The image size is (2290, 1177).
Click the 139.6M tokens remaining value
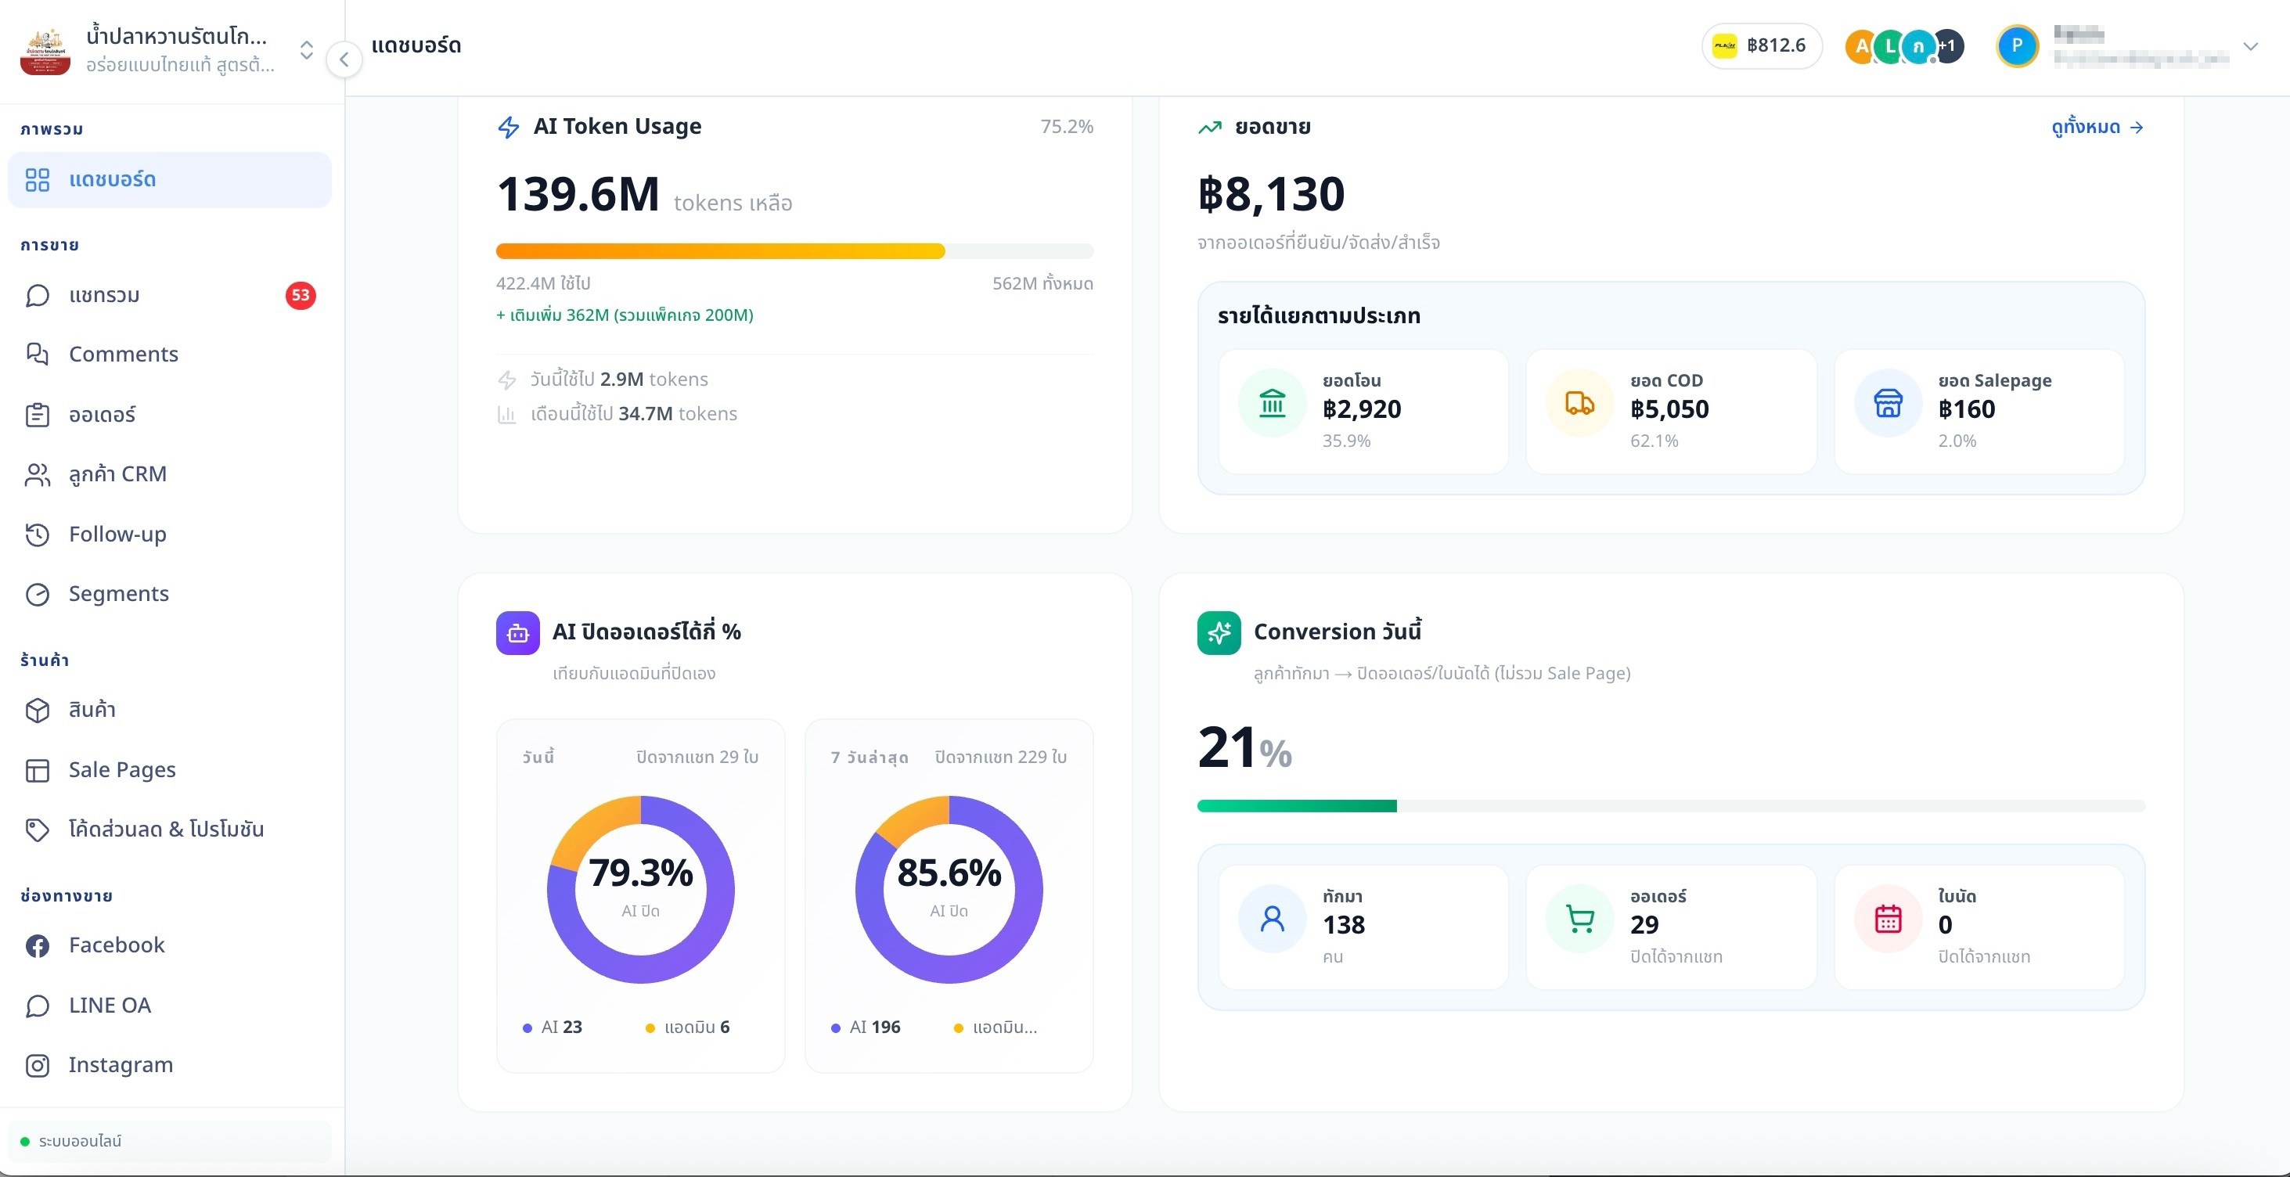(x=578, y=195)
